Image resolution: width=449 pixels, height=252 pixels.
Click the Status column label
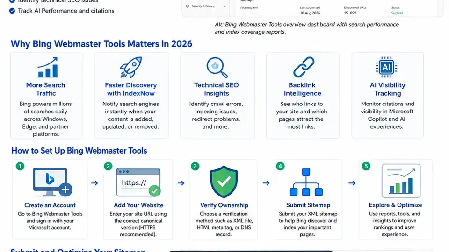click(396, 8)
